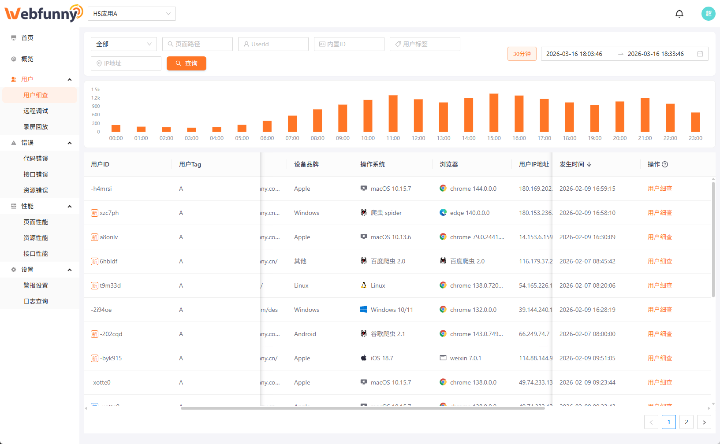This screenshot has height=444, width=720.
Task: Open the user avatar menu
Action: click(708, 14)
